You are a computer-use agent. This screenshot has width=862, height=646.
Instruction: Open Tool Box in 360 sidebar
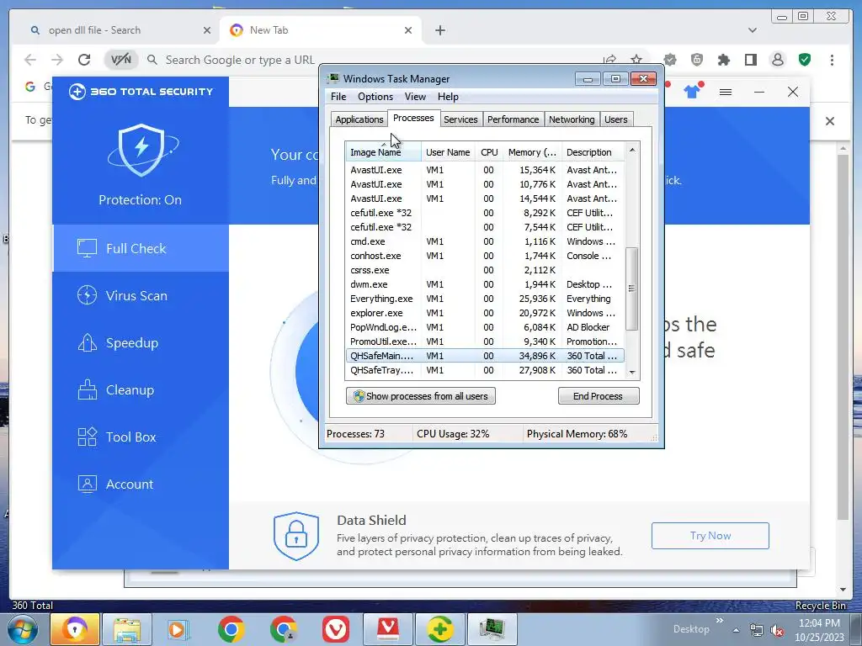tap(141, 437)
